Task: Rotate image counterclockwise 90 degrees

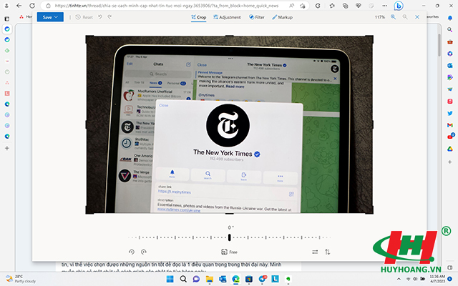Action: click(132, 252)
